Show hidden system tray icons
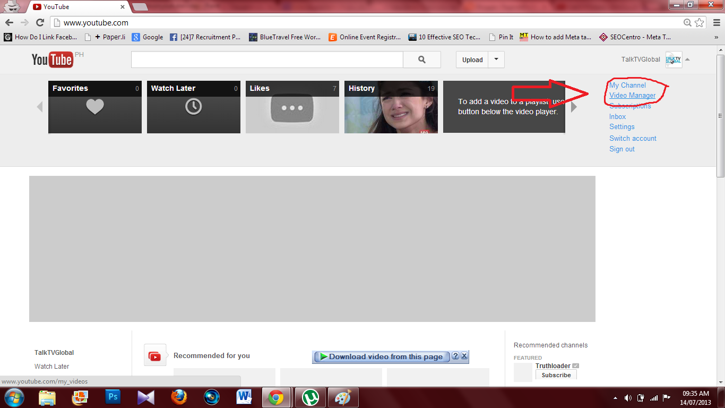This screenshot has height=408, width=725. (x=615, y=397)
